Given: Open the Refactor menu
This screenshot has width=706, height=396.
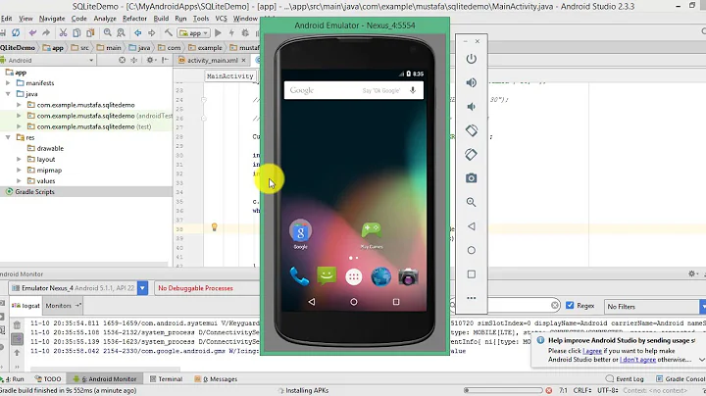Looking at the screenshot, I should point(134,19).
